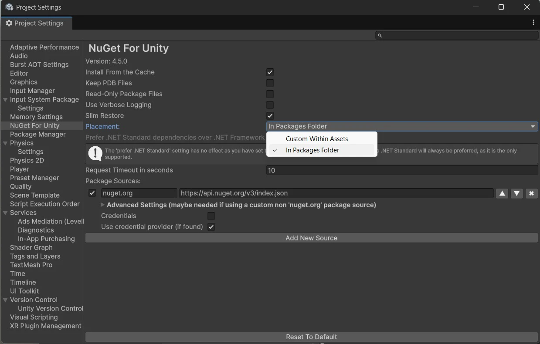The height and width of the screenshot is (344, 540).
Task: Open Graphics settings
Action: 24,82
